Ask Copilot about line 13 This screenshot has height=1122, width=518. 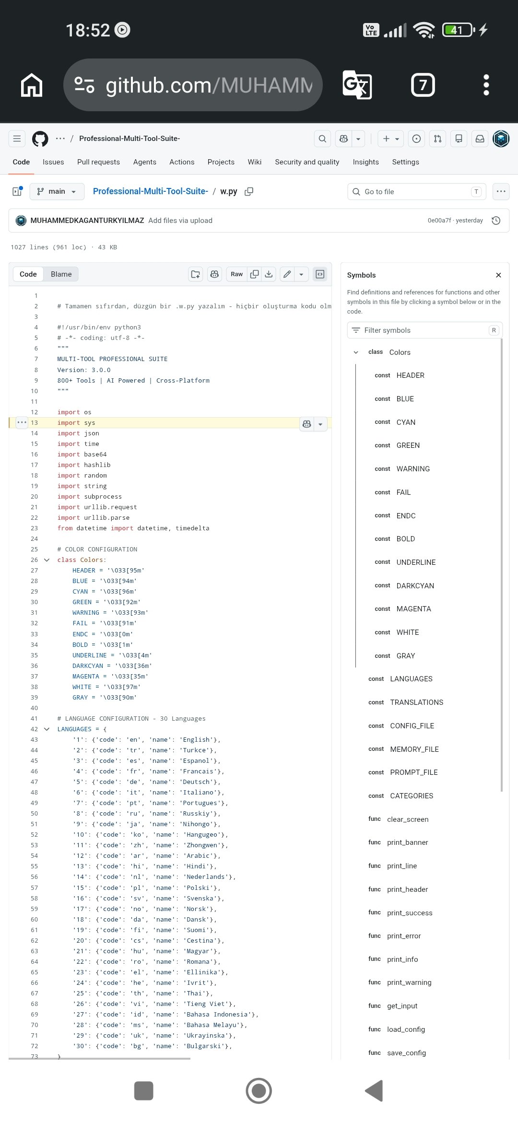pyautogui.click(x=306, y=424)
